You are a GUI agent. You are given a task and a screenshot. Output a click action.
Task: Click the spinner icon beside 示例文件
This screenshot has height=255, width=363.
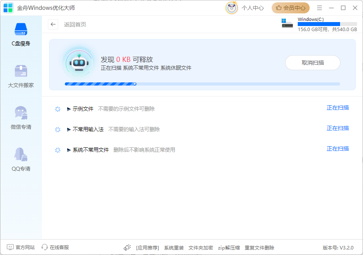click(x=58, y=109)
